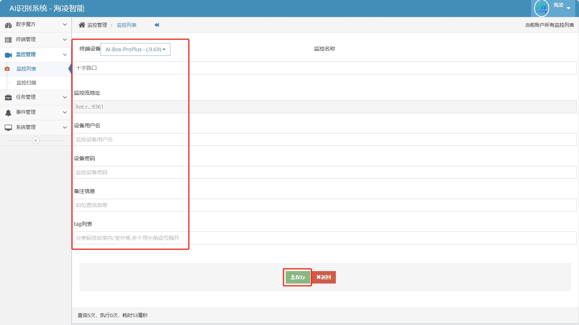The image size is (579, 325).
Task: Click the green 保存 button
Action: click(x=298, y=277)
